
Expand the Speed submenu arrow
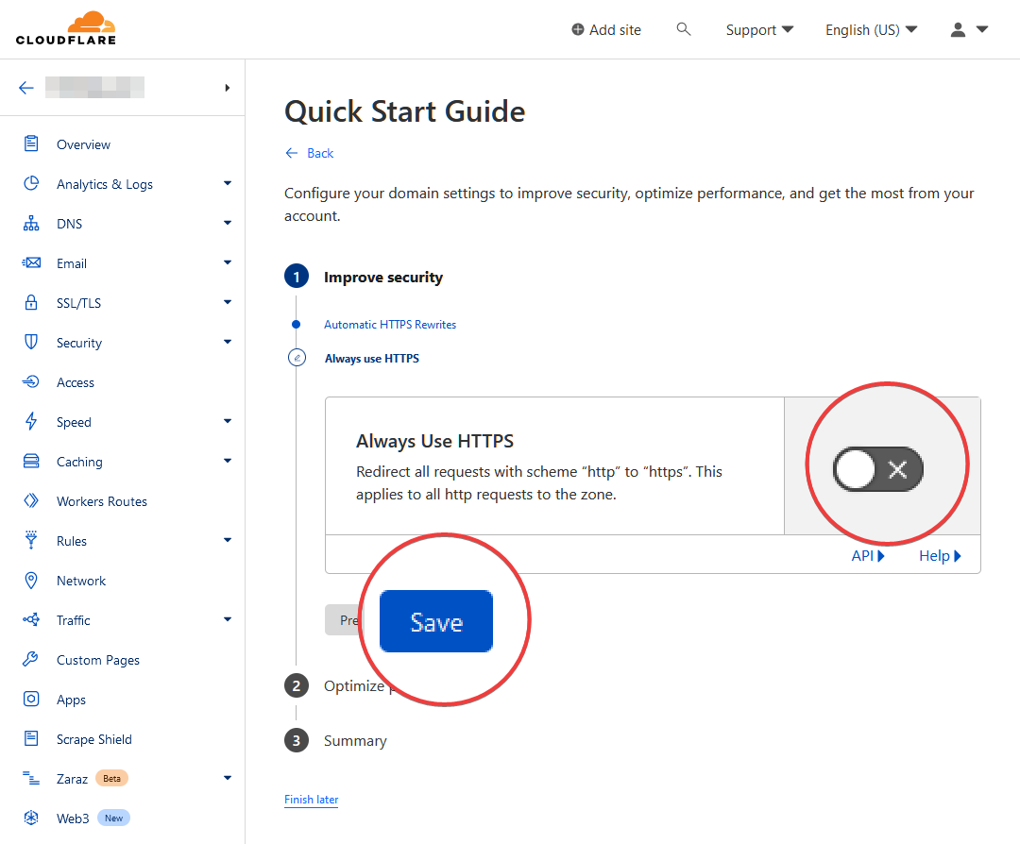227,421
